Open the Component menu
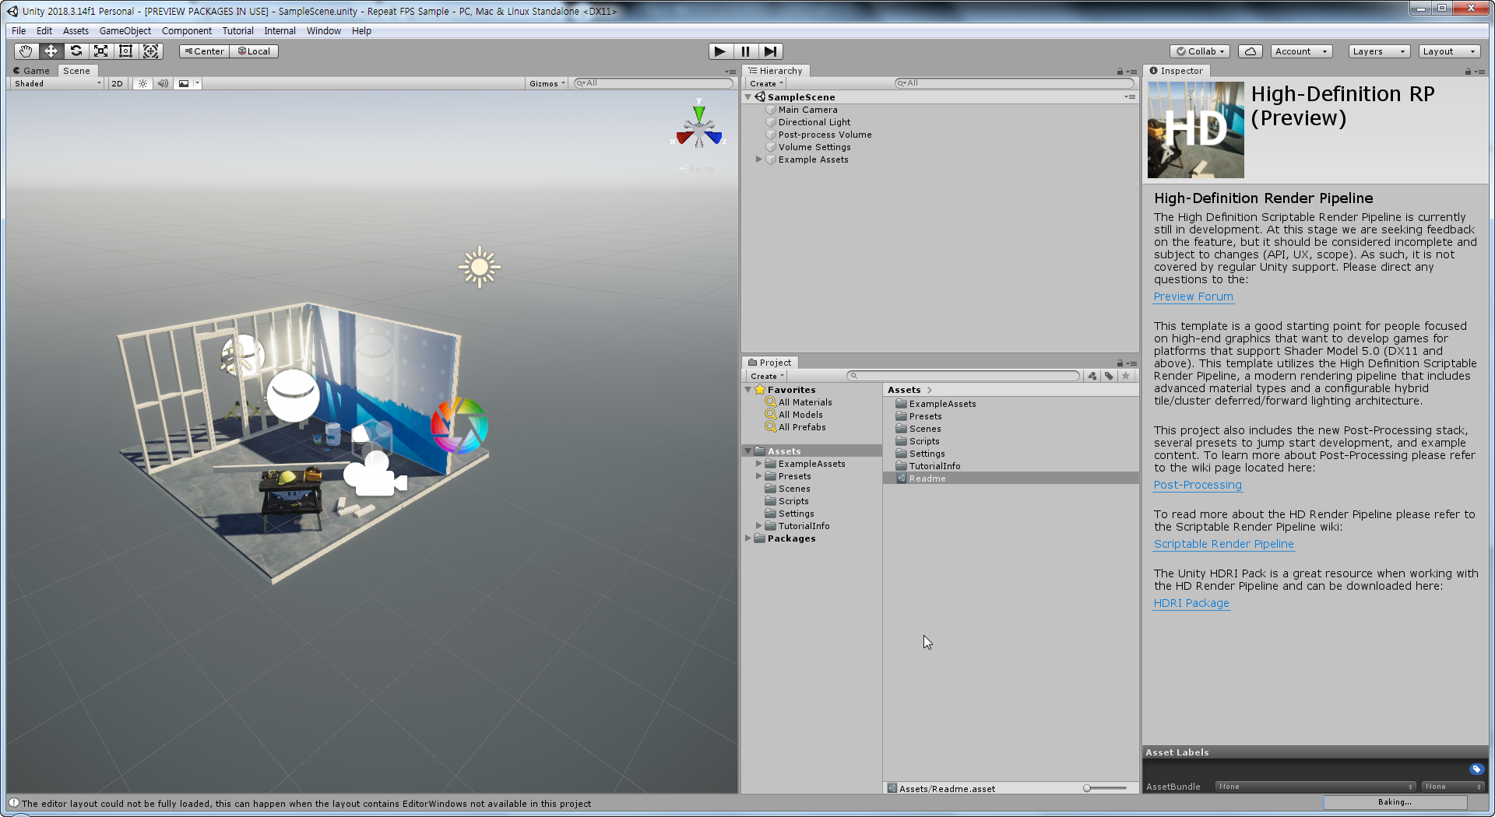Screen dimensions: 1495x817 pos(187,31)
